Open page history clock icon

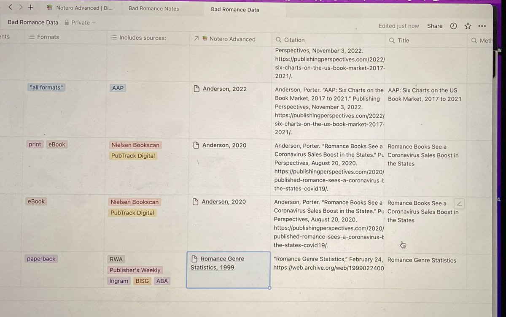coord(453,26)
